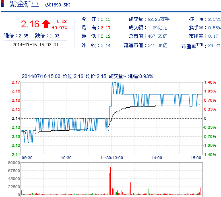This screenshot has width=221, height=197.
Task: Click the red up arrow icon
Action: (x=46, y=24)
